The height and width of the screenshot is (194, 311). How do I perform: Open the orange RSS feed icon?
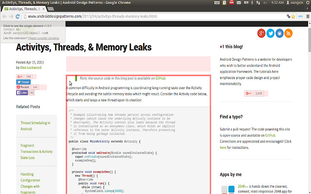click(x=288, y=33)
